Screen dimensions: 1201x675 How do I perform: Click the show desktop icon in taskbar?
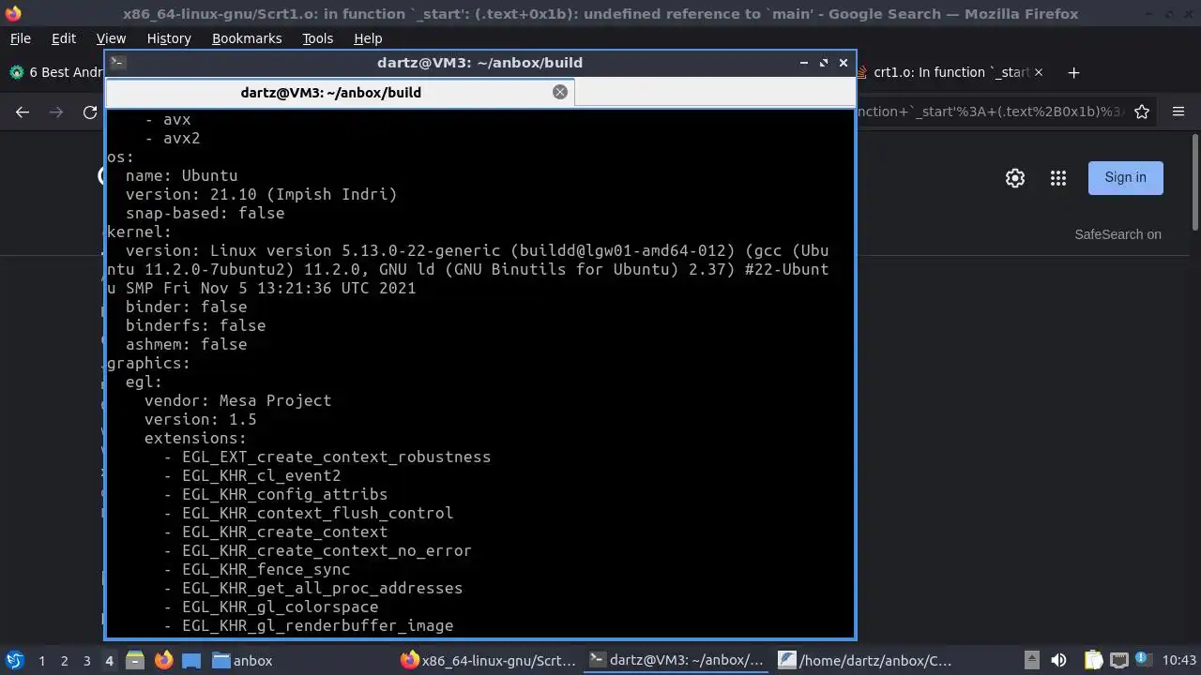coord(191,661)
